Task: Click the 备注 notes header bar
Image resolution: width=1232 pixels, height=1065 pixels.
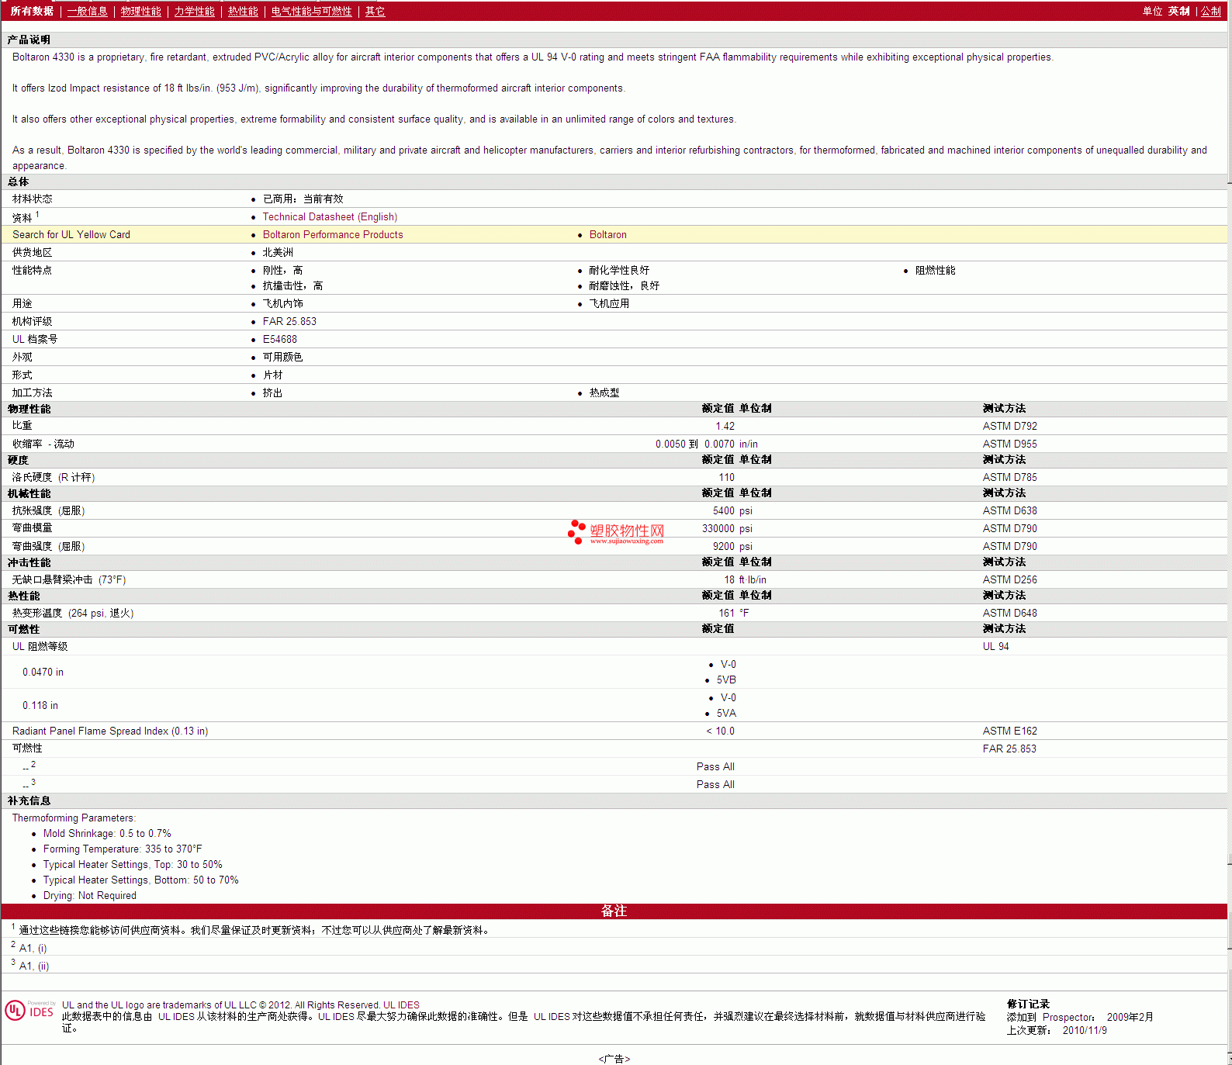Action: coord(614,911)
